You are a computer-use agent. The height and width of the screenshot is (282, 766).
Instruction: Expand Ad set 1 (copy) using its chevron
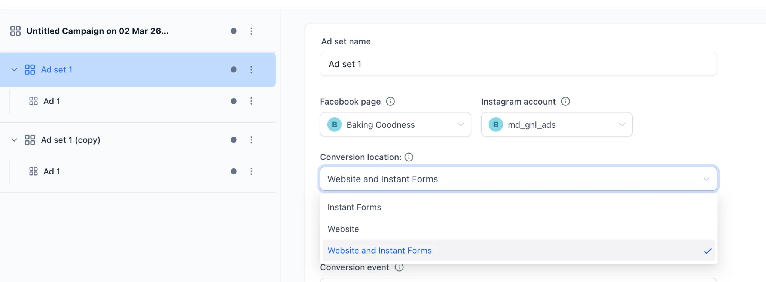click(x=14, y=140)
